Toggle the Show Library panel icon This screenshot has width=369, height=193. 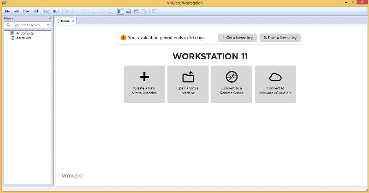[x=120, y=11]
